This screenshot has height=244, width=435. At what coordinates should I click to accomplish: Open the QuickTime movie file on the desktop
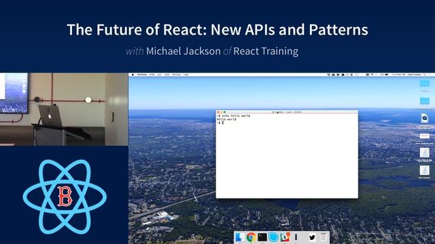[424, 119]
